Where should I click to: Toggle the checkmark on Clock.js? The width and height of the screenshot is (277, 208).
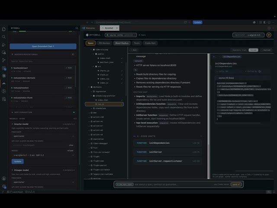pyautogui.click(x=122, y=75)
